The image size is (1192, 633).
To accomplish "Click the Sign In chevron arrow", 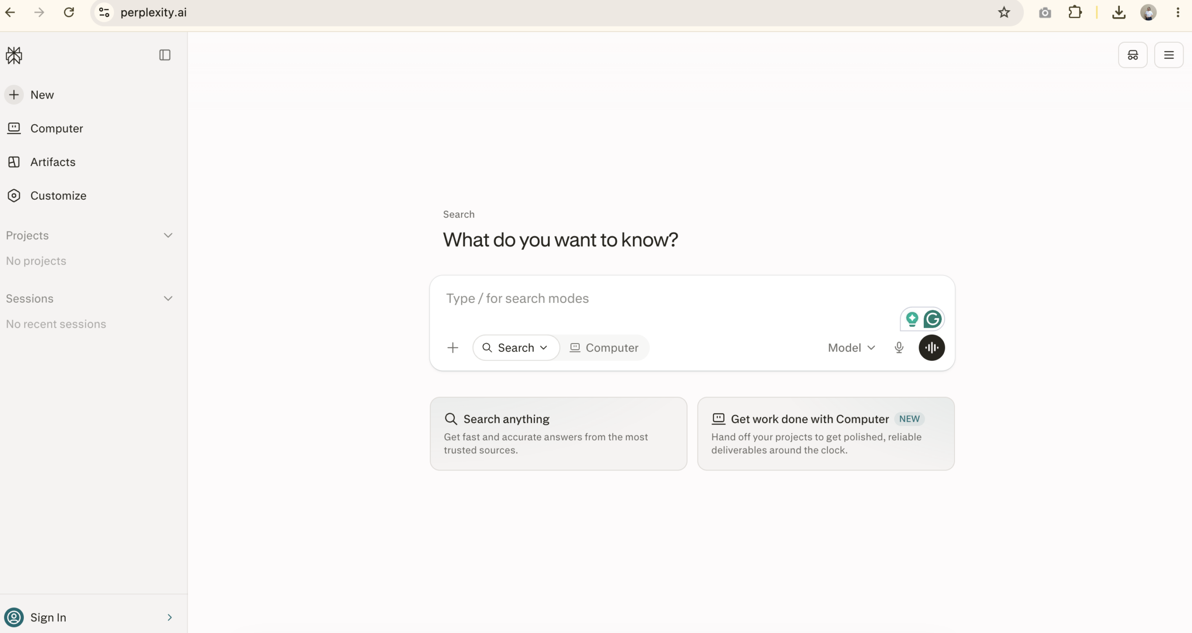I will click(170, 617).
